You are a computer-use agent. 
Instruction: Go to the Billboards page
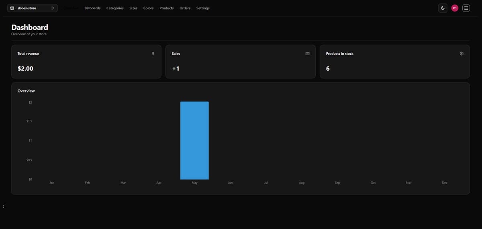point(92,8)
